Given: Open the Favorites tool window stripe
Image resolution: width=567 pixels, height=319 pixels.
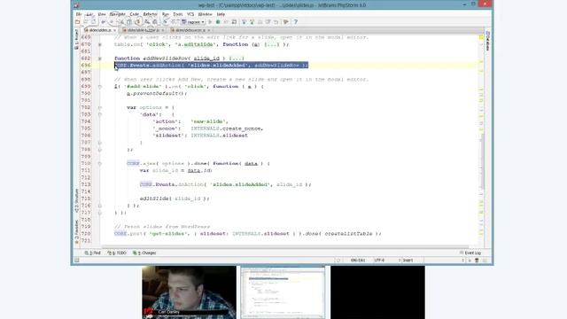Looking at the screenshot, I should coord(76,231).
